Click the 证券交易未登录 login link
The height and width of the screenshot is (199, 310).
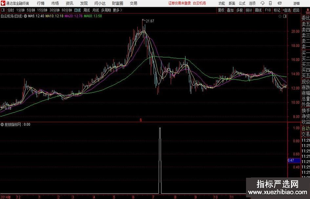point(179,3)
